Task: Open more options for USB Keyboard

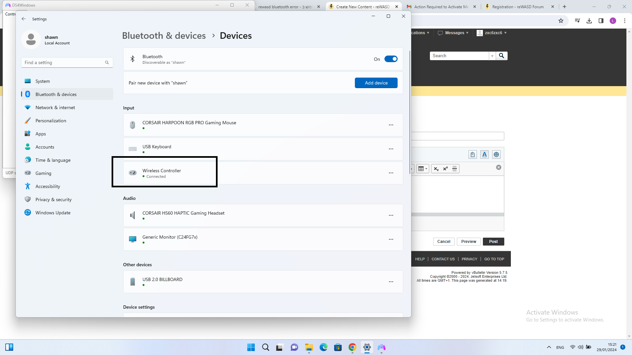Action: (x=391, y=149)
